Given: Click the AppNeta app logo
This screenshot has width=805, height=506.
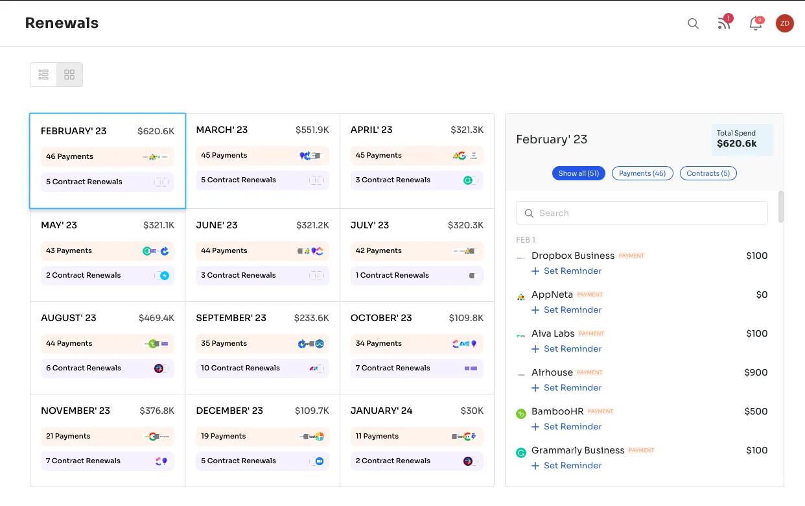Looking at the screenshot, I should [520, 297].
